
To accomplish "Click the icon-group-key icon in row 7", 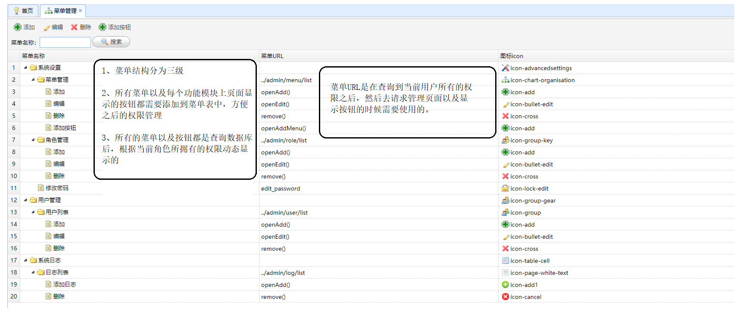I will pos(506,140).
